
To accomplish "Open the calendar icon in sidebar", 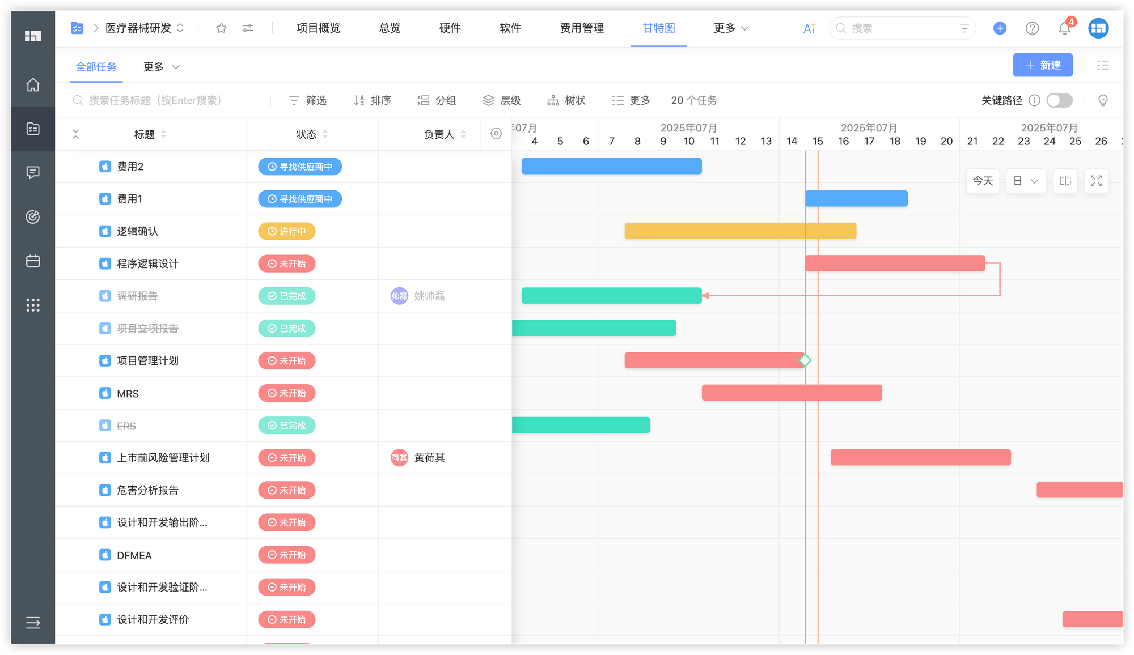I will (33, 261).
